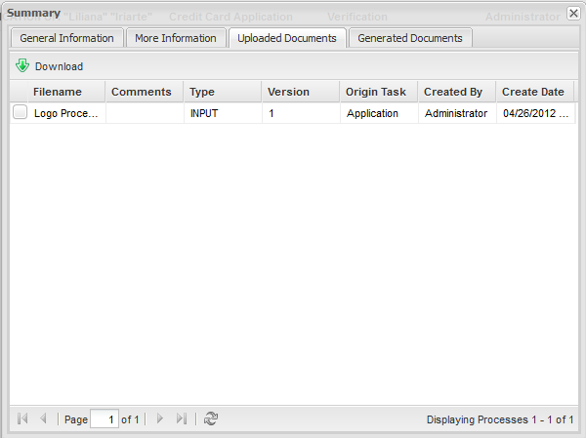Go to previous page arrow
This screenshot has height=438, width=586.
43,419
